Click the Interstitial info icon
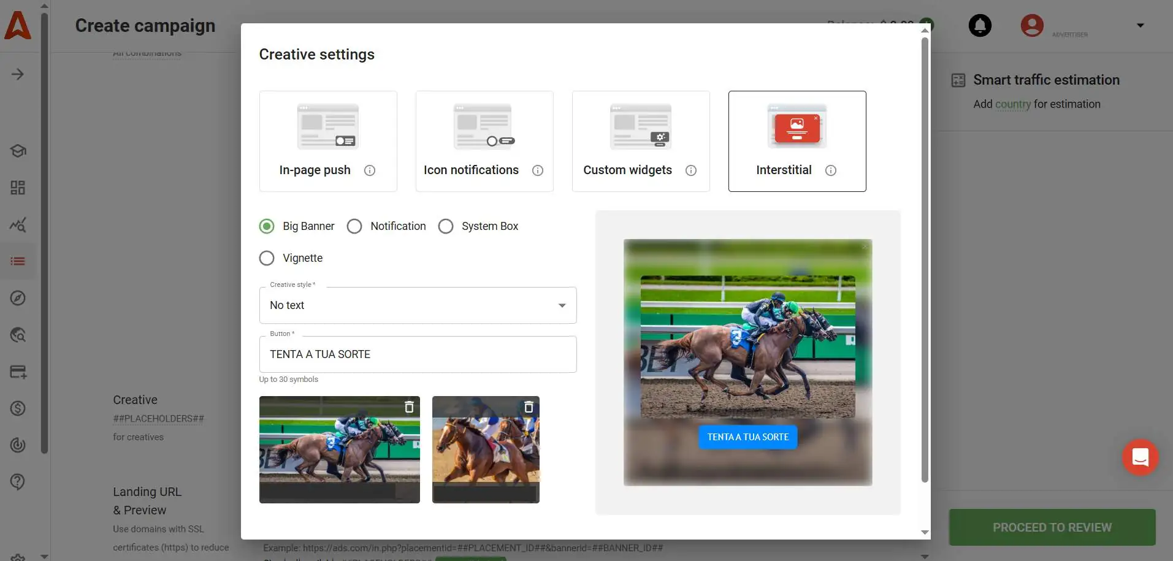 (831, 170)
